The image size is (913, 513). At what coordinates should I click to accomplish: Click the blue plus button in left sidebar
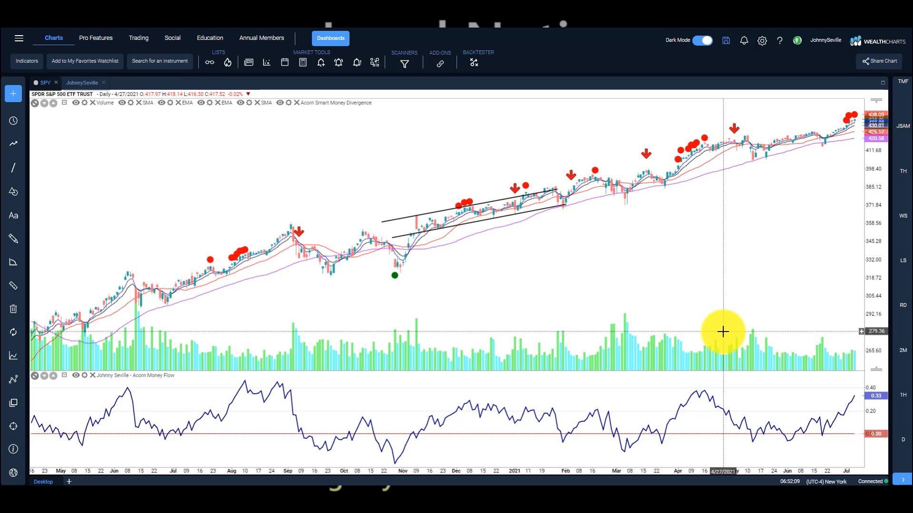pos(13,94)
